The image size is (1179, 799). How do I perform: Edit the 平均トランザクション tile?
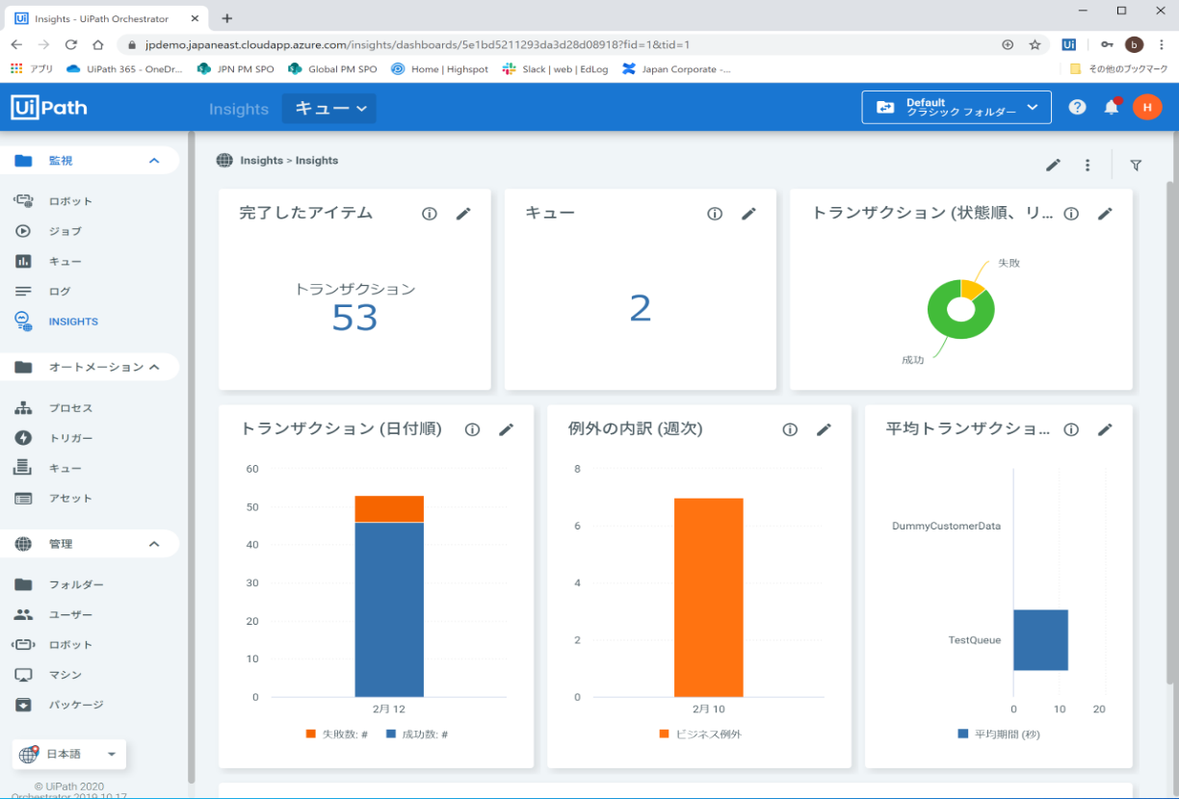pos(1105,429)
